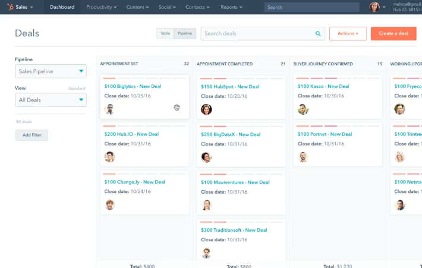Open the $100 Portnet - New Deal link
The width and height of the screenshot is (422, 268).
point(325,134)
